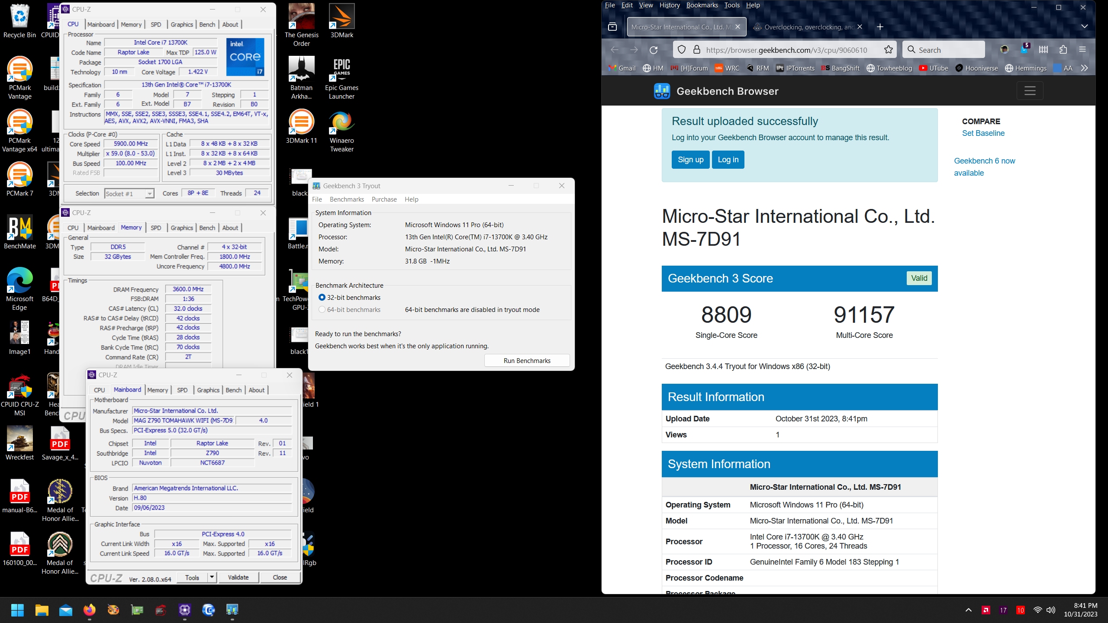Screen dimensions: 1108x623
Task: Click the Geekbench Browser logo icon
Action: (662, 91)
